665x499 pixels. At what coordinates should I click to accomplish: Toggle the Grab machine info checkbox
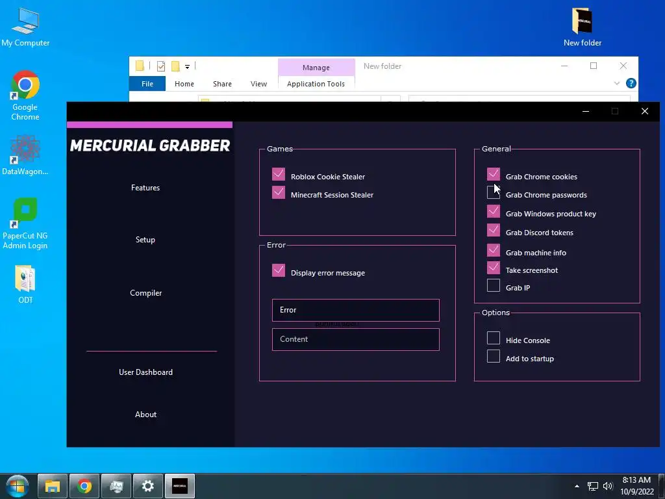pyautogui.click(x=494, y=250)
